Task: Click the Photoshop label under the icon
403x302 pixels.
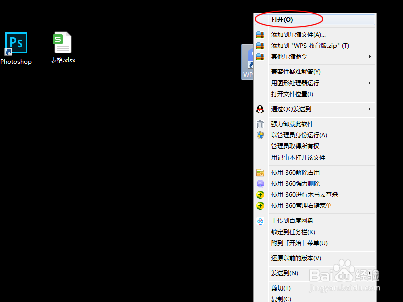Action: pos(16,62)
